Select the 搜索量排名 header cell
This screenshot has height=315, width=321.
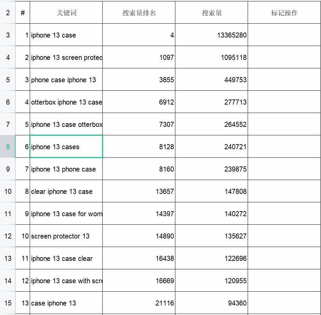(x=139, y=13)
